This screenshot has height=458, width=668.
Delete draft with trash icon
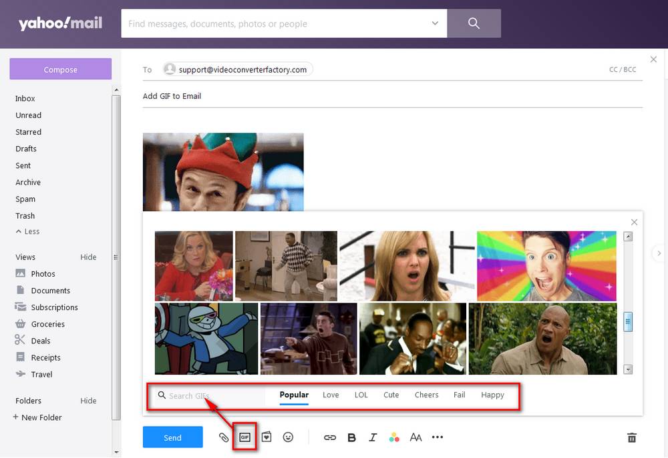click(631, 437)
